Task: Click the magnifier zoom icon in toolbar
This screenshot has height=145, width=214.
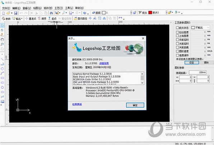Action: [64, 13]
